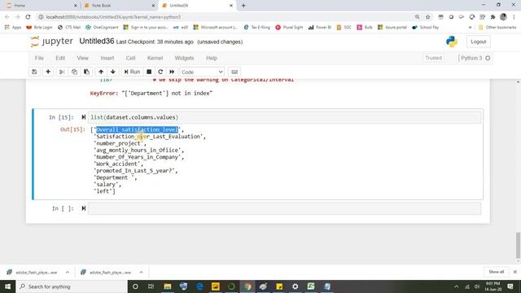This screenshot has height=293, width=521.
Task: Expand second adobe_flash_player download options
Action: [141, 273]
